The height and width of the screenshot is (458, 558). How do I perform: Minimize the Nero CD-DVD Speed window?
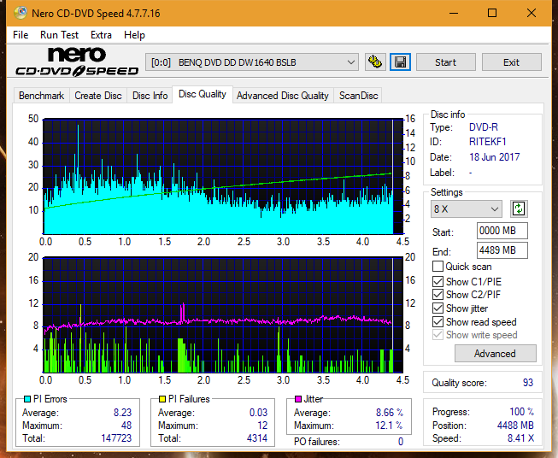pyautogui.click(x=454, y=13)
